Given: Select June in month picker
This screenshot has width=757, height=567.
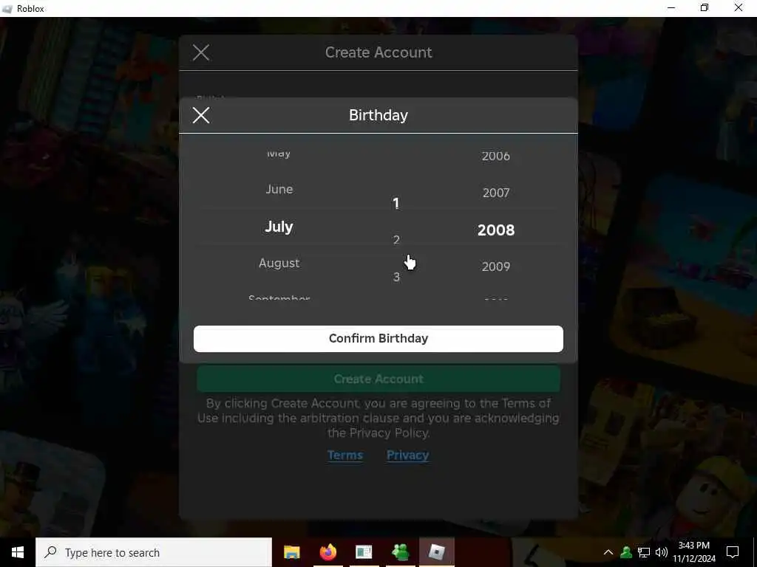Looking at the screenshot, I should point(279,189).
